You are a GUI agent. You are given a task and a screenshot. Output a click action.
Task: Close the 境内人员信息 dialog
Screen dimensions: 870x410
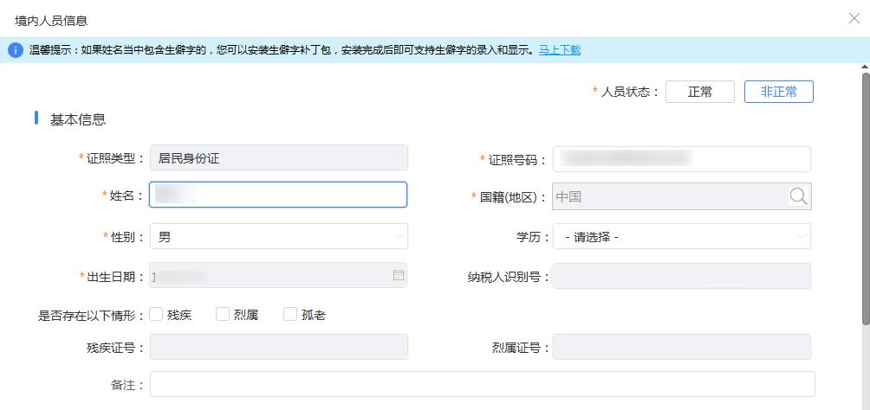pyautogui.click(x=854, y=19)
